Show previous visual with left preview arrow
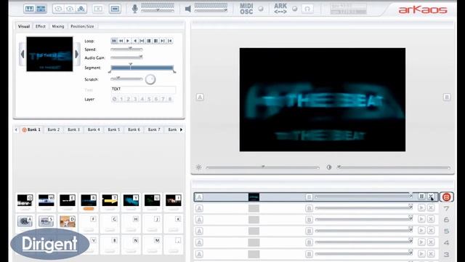The height and width of the screenshot is (262, 465). tap(23, 54)
